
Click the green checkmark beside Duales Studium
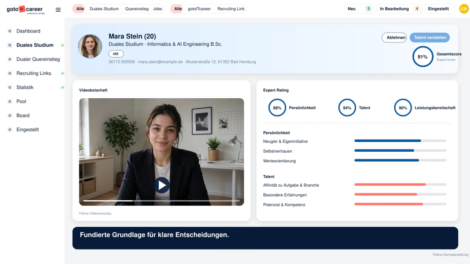pyautogui.click(x=62, y=45)
